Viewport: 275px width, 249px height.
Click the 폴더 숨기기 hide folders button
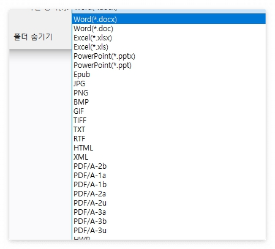point(33,37)
